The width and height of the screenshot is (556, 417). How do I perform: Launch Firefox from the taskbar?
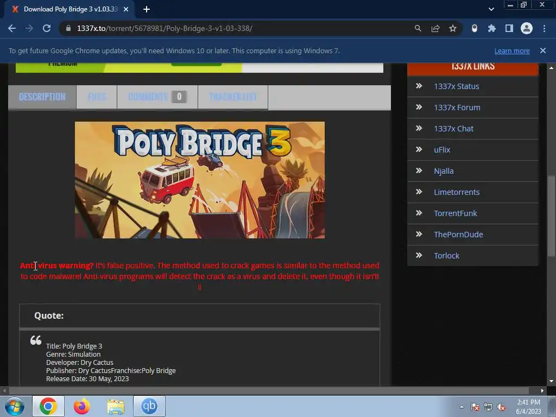click(82, 406)
